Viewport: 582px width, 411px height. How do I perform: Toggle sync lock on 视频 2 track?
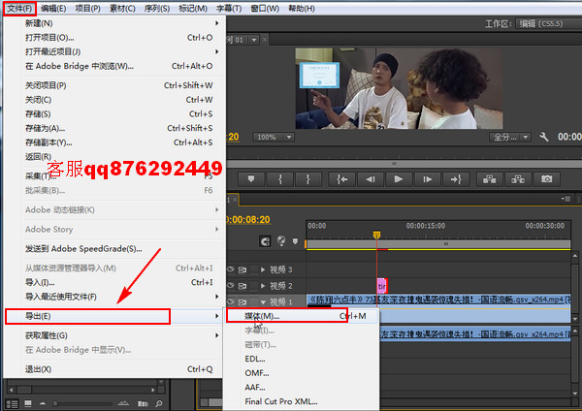242,286
